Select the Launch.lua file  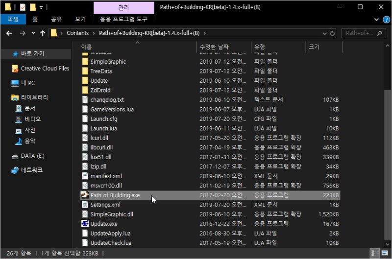[x=210, y=128]
